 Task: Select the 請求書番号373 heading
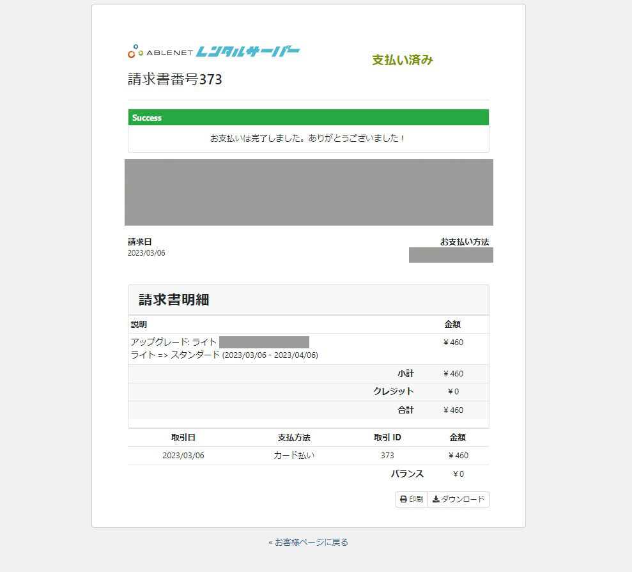click(x=175, y=80)
